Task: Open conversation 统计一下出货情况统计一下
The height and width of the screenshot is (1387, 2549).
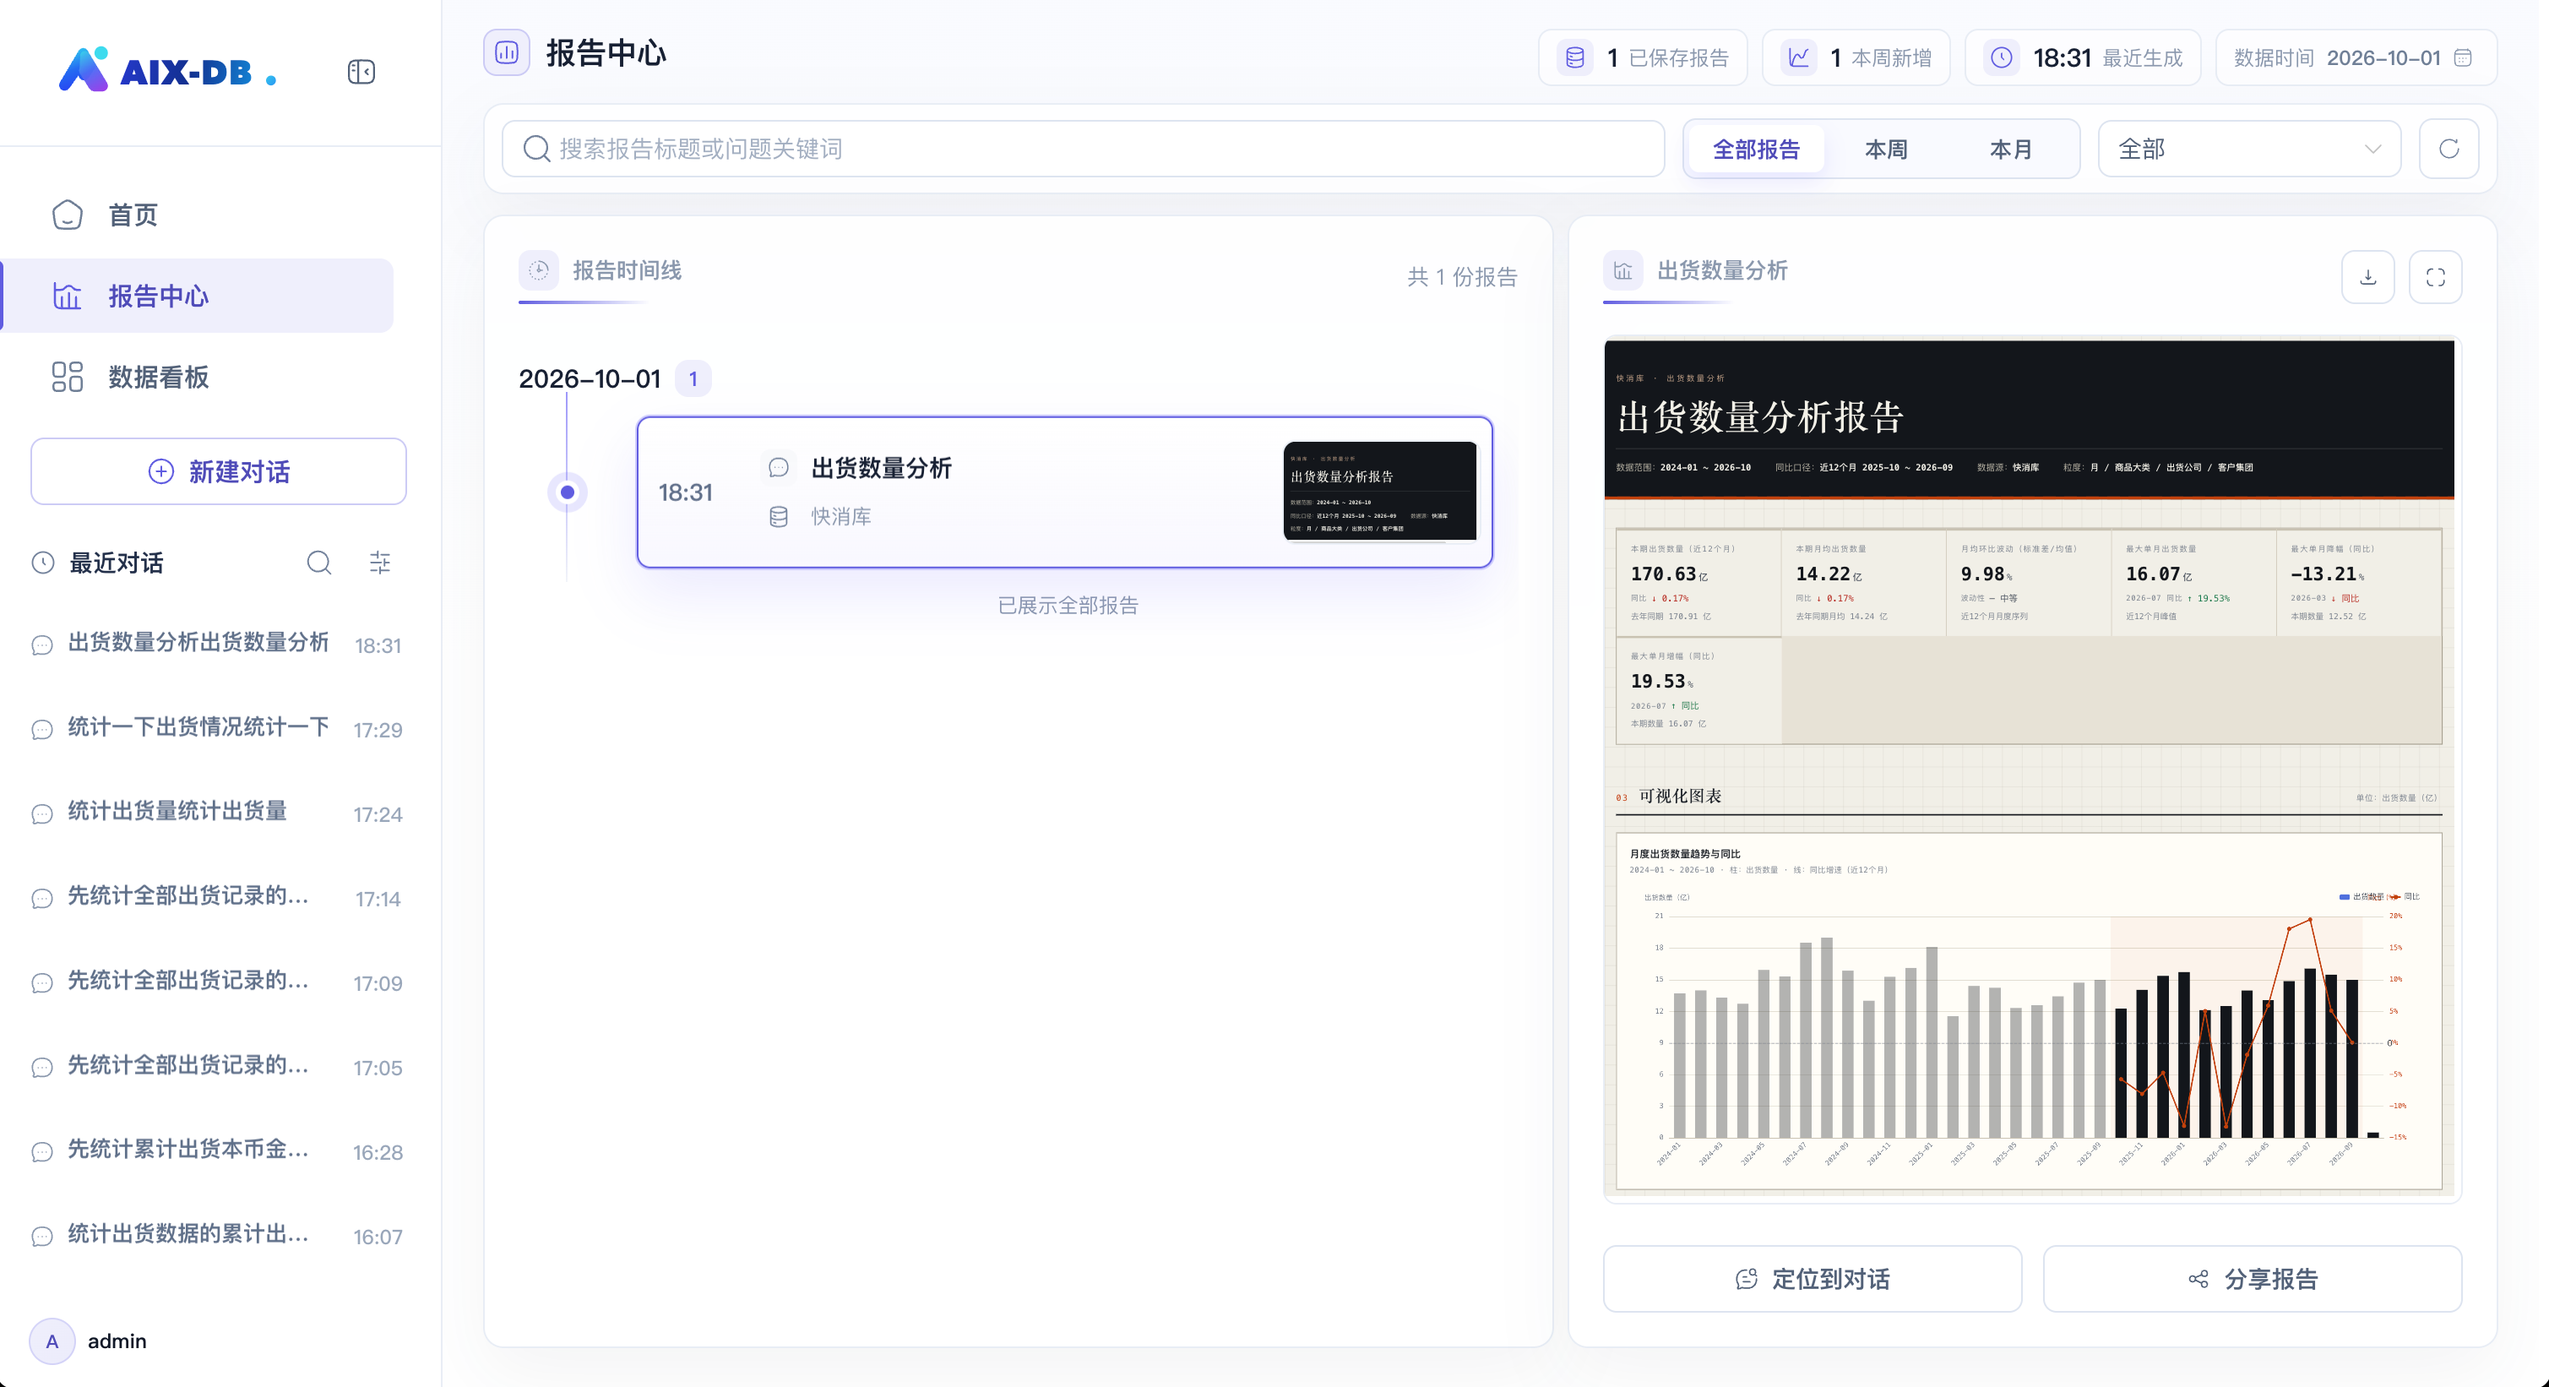Action: coord(218,730)
